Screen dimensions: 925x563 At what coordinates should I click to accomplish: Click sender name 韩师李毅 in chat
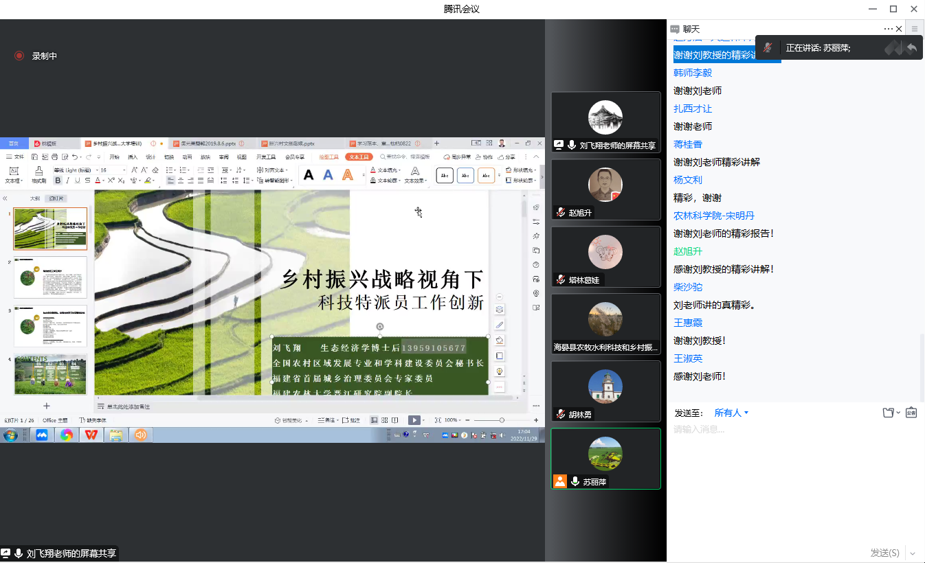pos(693,73)
